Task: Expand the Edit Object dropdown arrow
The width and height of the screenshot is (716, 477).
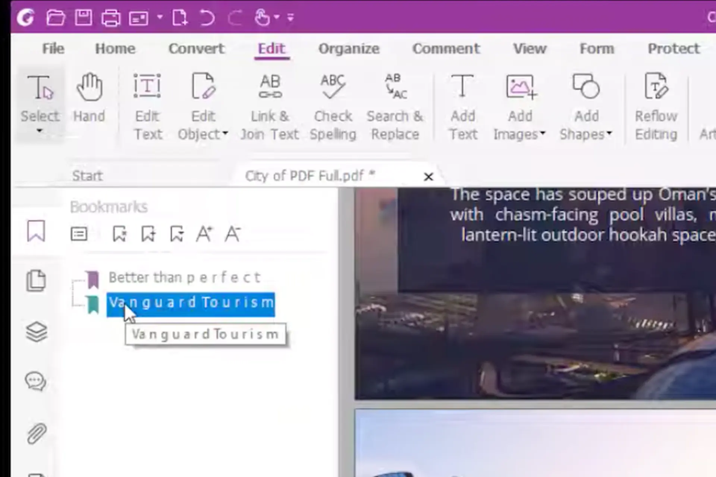Action: pos(225,133)
